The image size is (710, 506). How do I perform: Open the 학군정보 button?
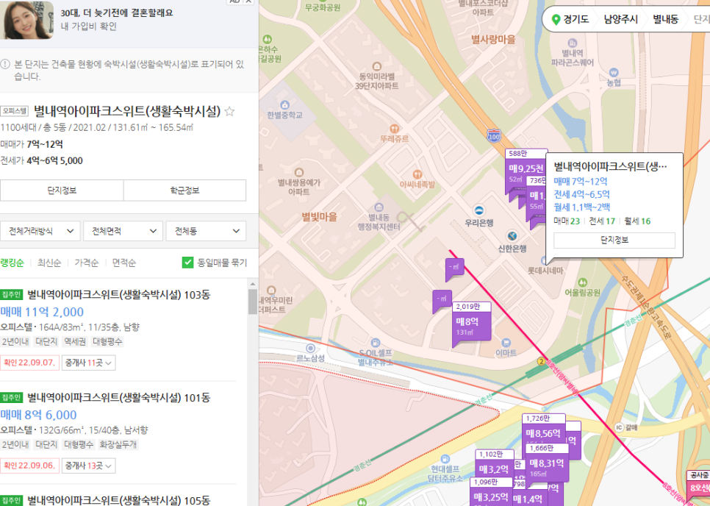(184, 190)
